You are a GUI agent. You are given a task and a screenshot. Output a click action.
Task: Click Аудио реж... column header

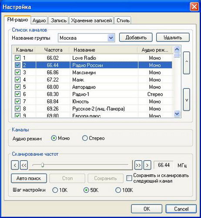click(155, 50)
